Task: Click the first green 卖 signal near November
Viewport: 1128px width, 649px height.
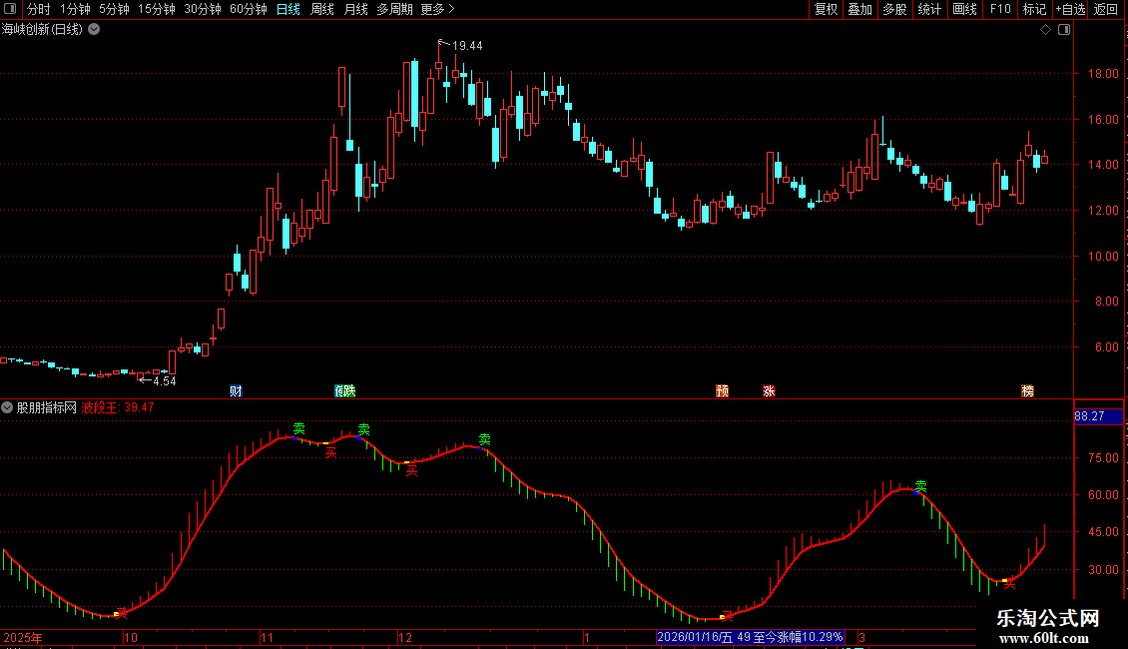Action: click(x=298, y=428)
